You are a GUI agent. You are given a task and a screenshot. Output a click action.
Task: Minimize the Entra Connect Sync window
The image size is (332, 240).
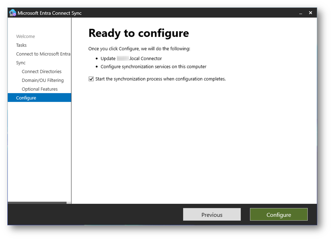coord(300,13)
